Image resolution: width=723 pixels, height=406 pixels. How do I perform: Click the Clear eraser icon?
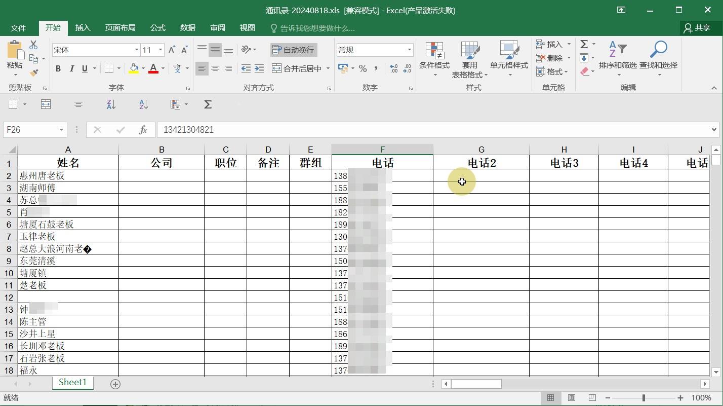[x=584, y=71]
